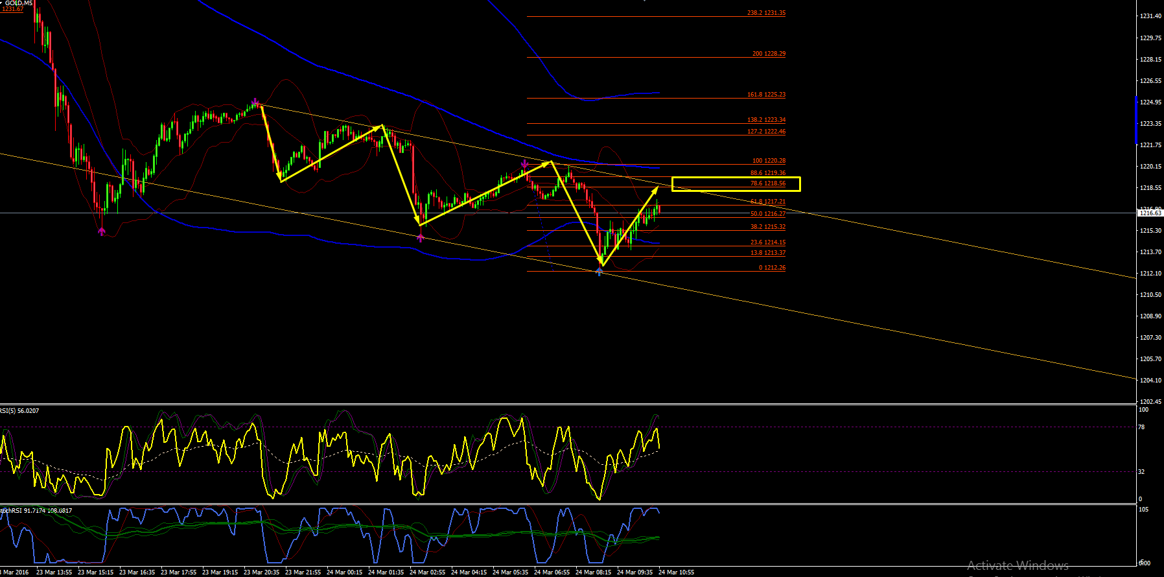
Task: Select the 127.2 1222.46 Fibonacci level label
Action: (x=766, y=132)
